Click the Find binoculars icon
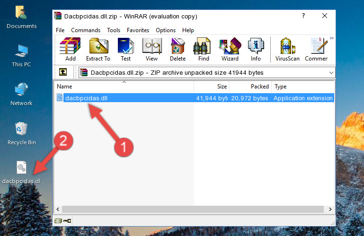This screenshot has width=364, height=236. pyautogui.click(x=204, y=50)
